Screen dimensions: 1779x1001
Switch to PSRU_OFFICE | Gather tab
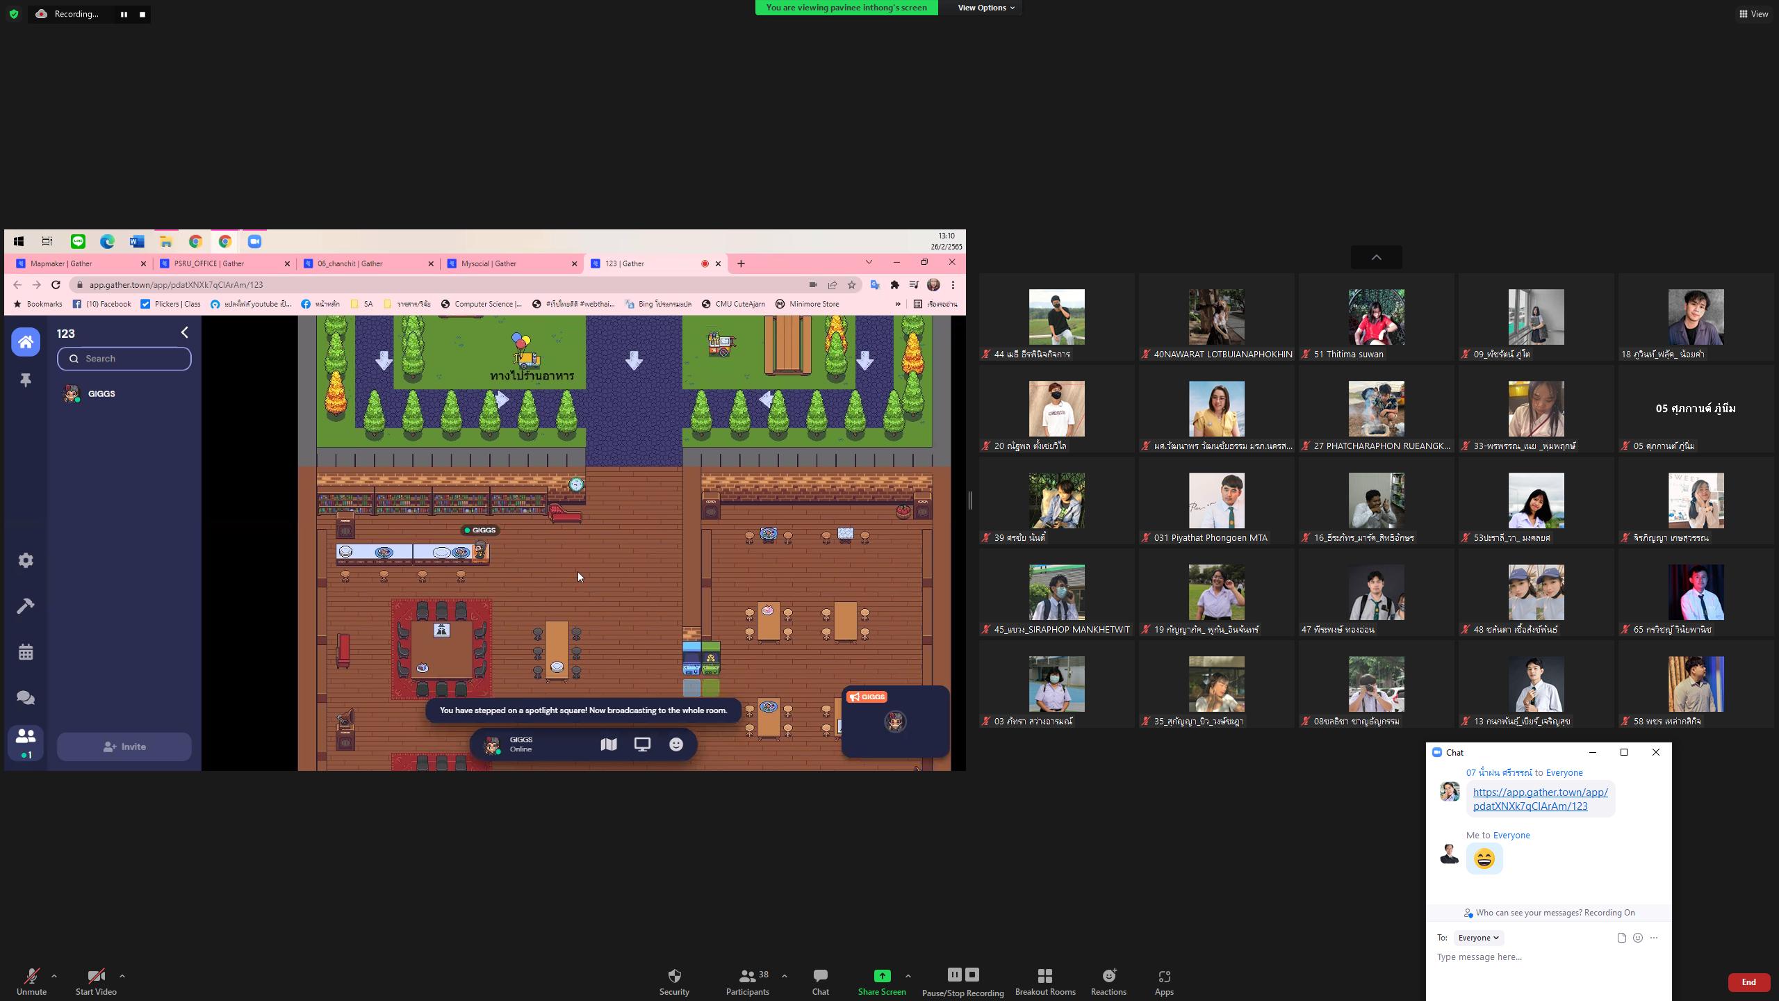point(224,263)
